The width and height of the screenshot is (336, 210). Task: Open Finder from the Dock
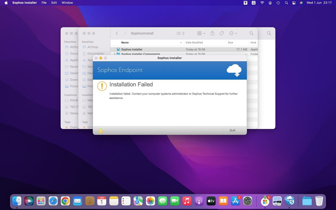coord(17,201)
